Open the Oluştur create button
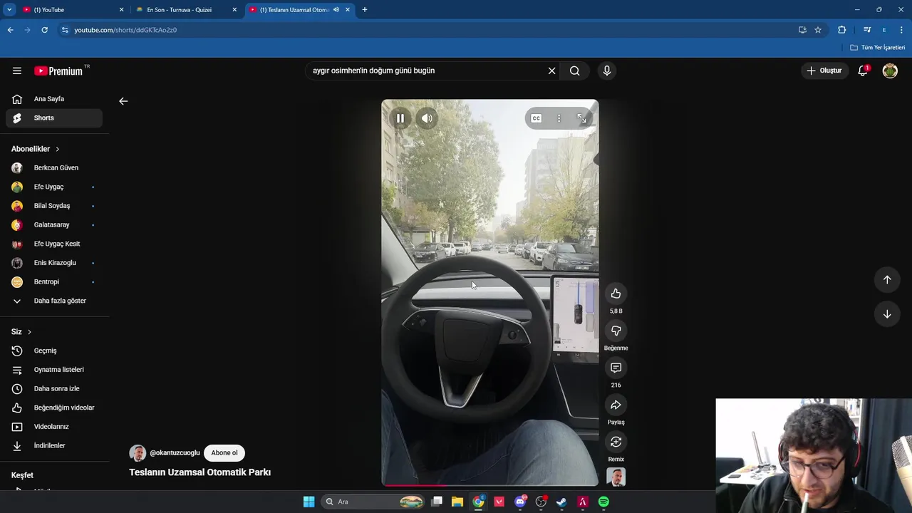Viewport: 912px width, 513px height. pos(824,71)
